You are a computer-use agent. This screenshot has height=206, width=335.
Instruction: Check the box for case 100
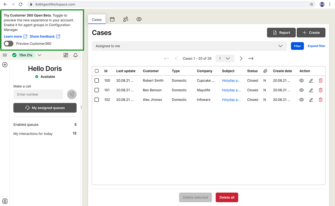point(97,80)
